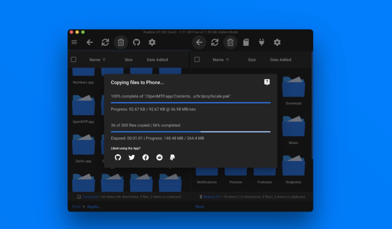This screenshot has height=229, width=392.
Task: Click the Realme XT label in status bar
Action: pyautogui.click(x=212, y=197)
